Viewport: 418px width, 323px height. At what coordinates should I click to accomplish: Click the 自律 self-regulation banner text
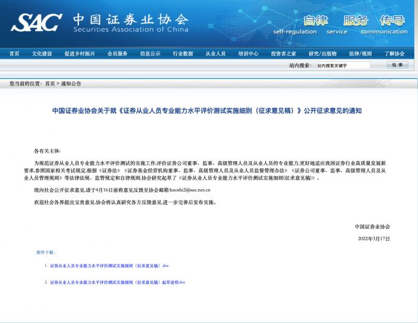pos(316,20)
